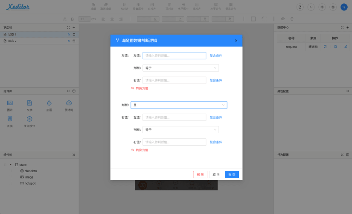Delete the request data row
Screen dimensions: 352x214
(335, 47)
